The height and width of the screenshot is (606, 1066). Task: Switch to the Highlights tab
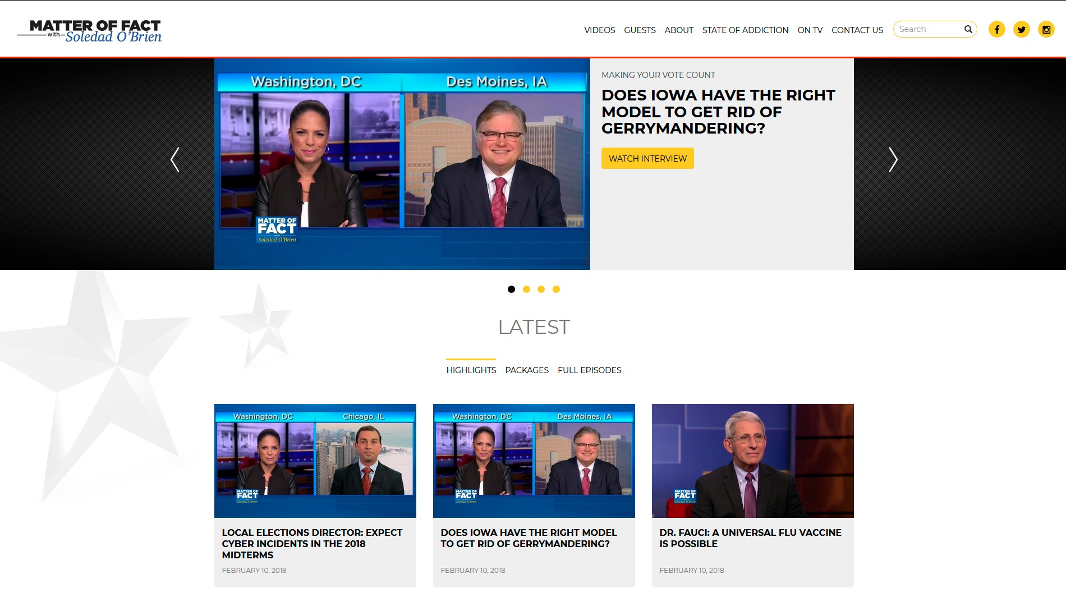point(471,370)
